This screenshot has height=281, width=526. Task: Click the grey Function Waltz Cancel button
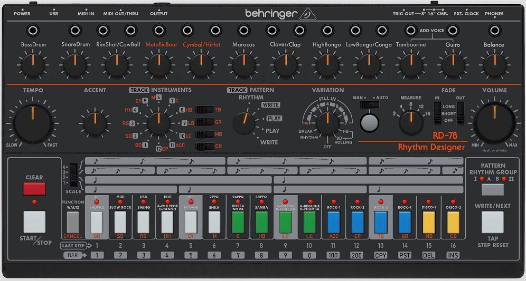click(73, 222)
